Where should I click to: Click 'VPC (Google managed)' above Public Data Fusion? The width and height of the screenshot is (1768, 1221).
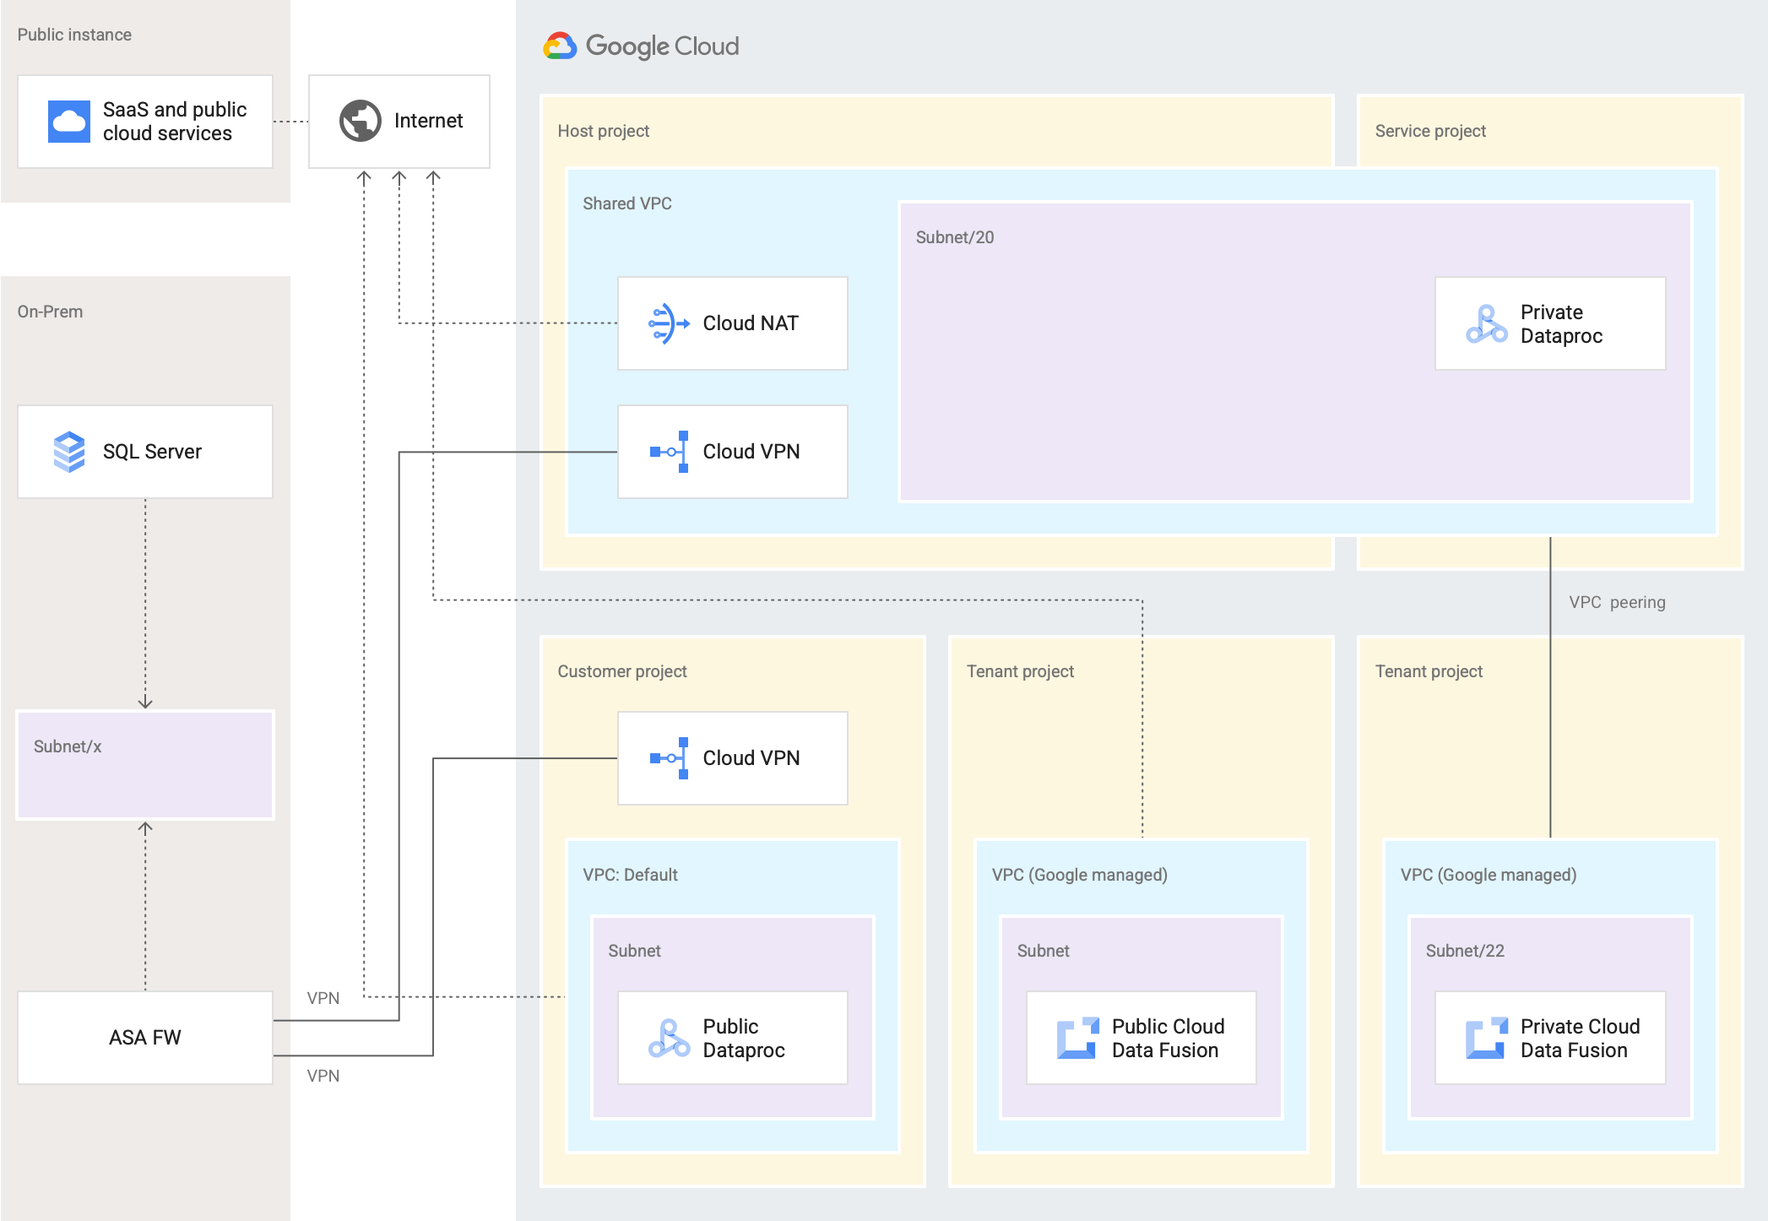1080,875
